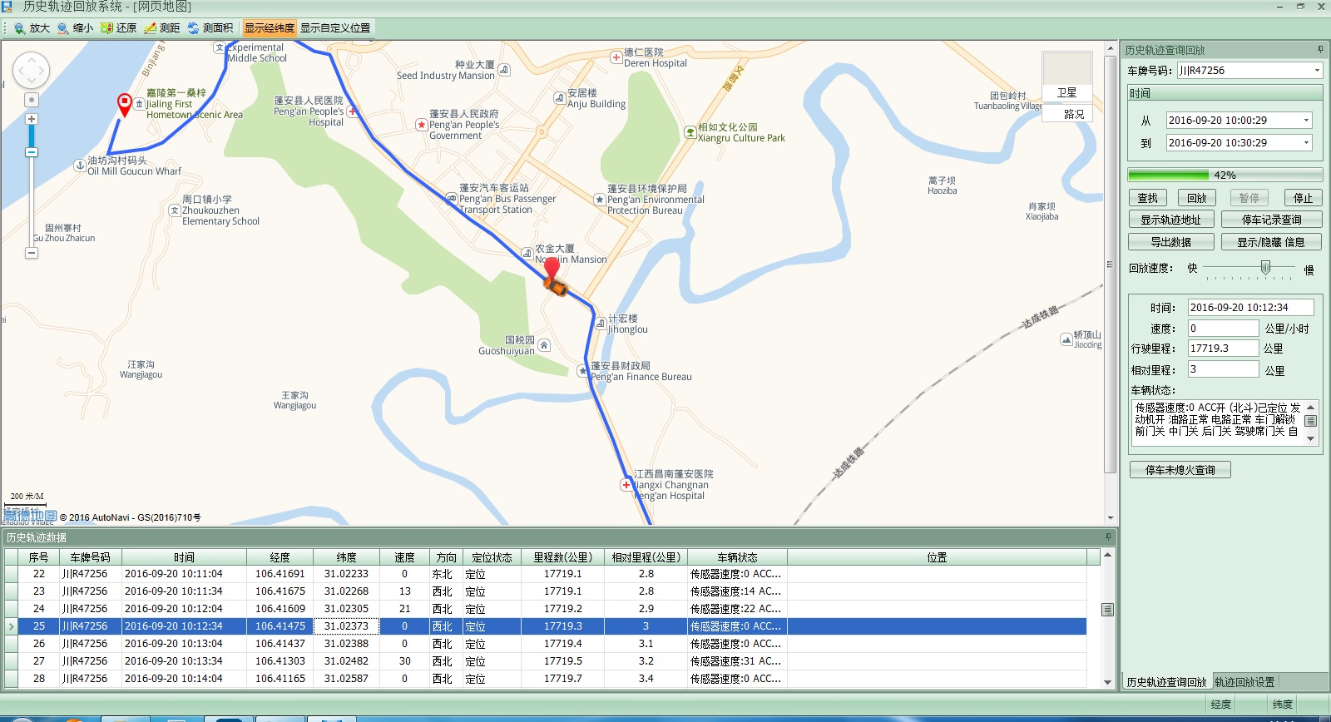Switch to the 轨迹回放设置 tab
The width and height of the screenshot is (1331, 722).
point(1244,682)
